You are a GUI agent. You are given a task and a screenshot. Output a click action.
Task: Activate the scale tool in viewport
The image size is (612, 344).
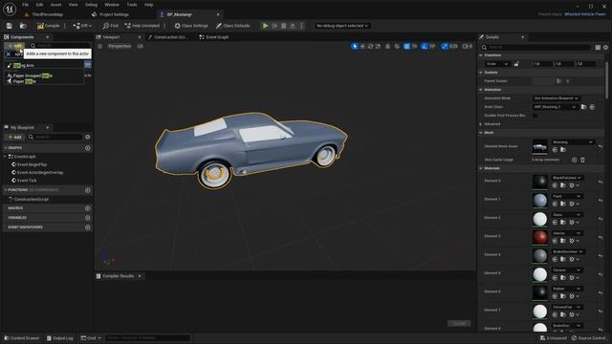coord(378,47)
